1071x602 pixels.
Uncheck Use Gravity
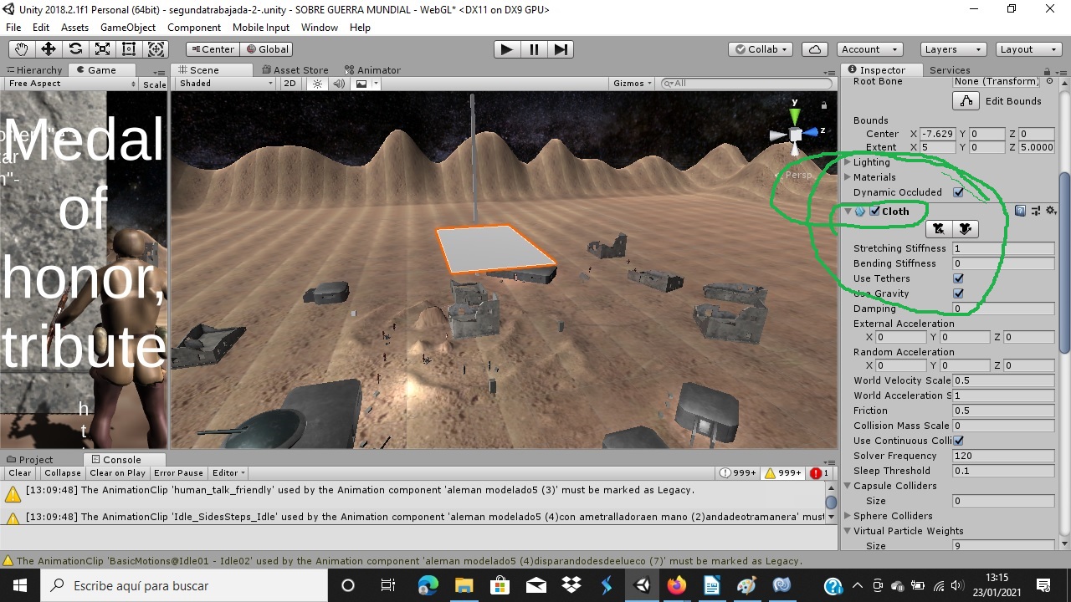tap(959, 293)
